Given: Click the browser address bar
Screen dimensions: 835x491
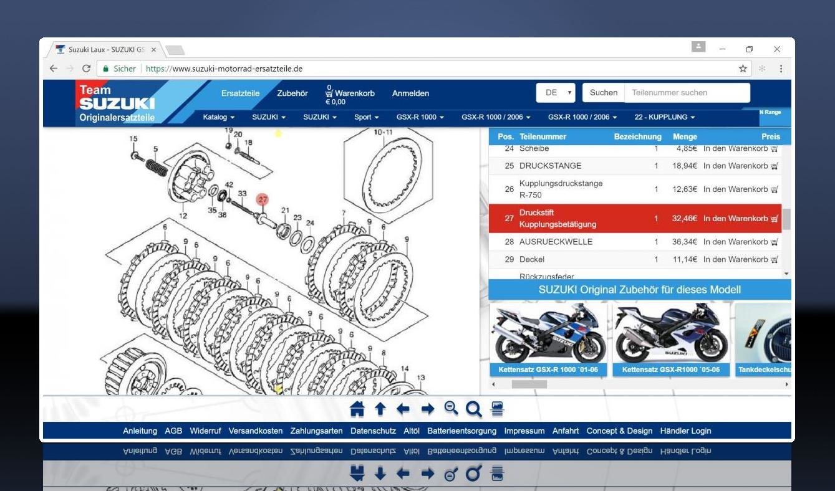Looking at the screenshot, I should pos(424,69).
